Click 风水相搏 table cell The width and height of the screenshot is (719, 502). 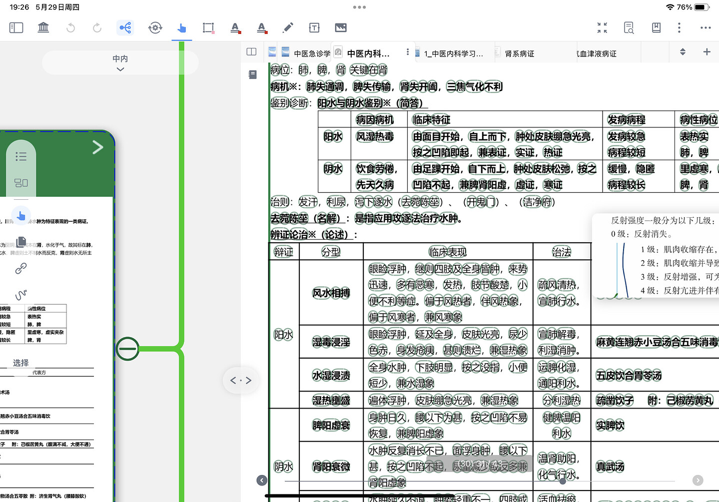(x=331, y=293)
